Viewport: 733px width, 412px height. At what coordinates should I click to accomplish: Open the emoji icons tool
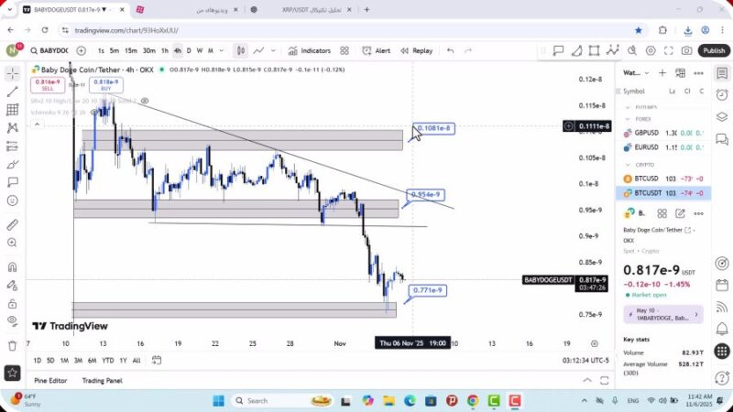click(12, 201)
